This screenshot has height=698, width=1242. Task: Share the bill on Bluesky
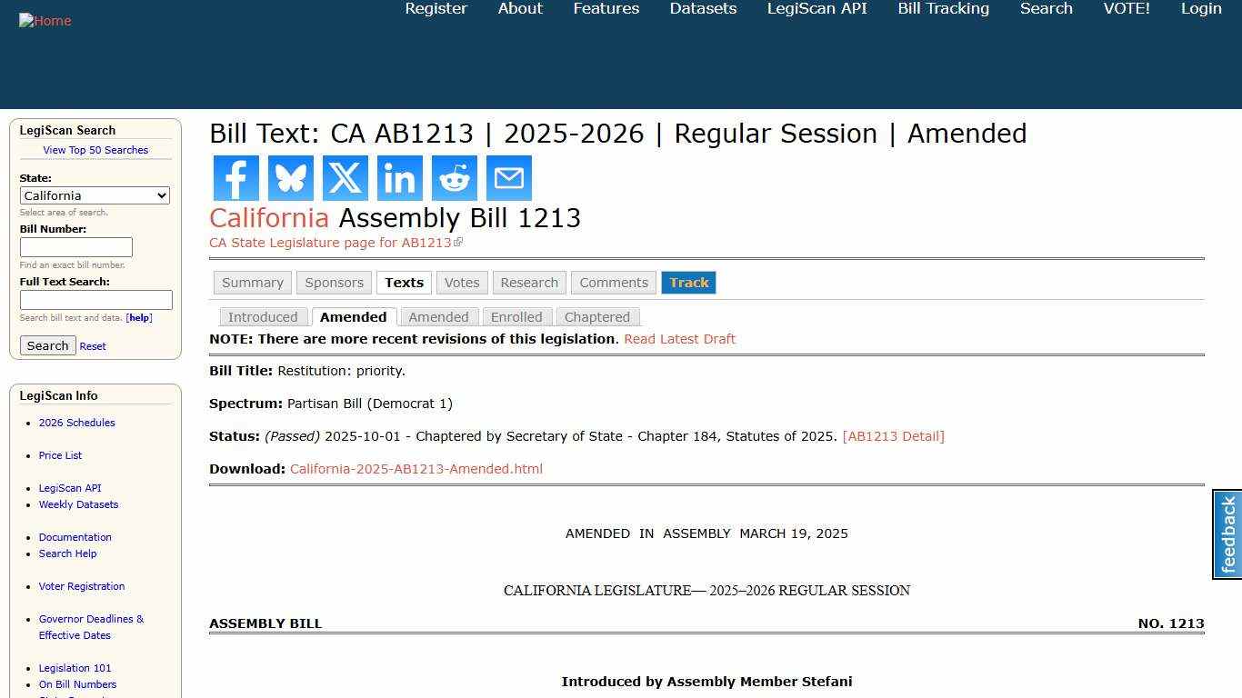[290, 178]
